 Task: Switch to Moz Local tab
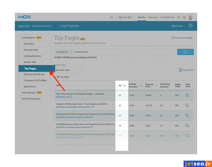click(153, 17)
